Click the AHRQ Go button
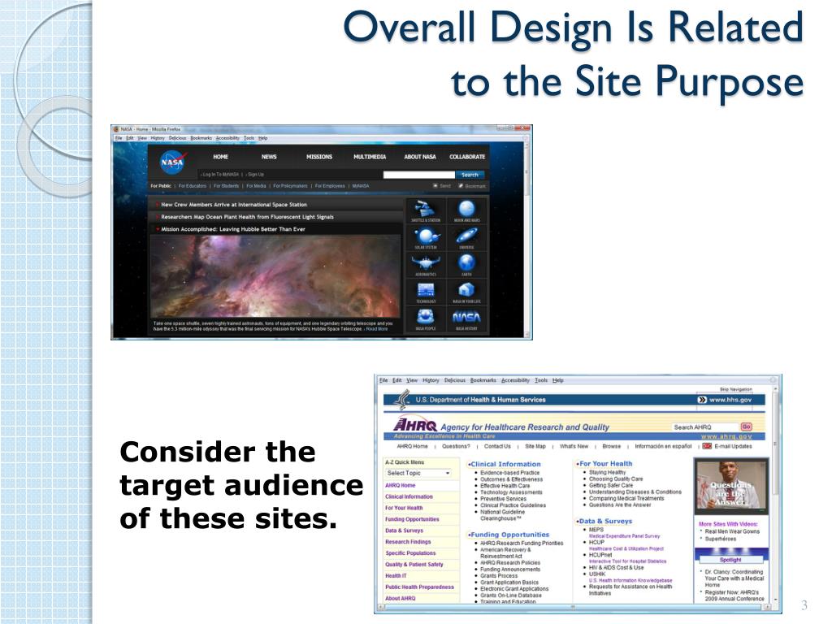This screenshot has height=624, width=832. [747, 427]
